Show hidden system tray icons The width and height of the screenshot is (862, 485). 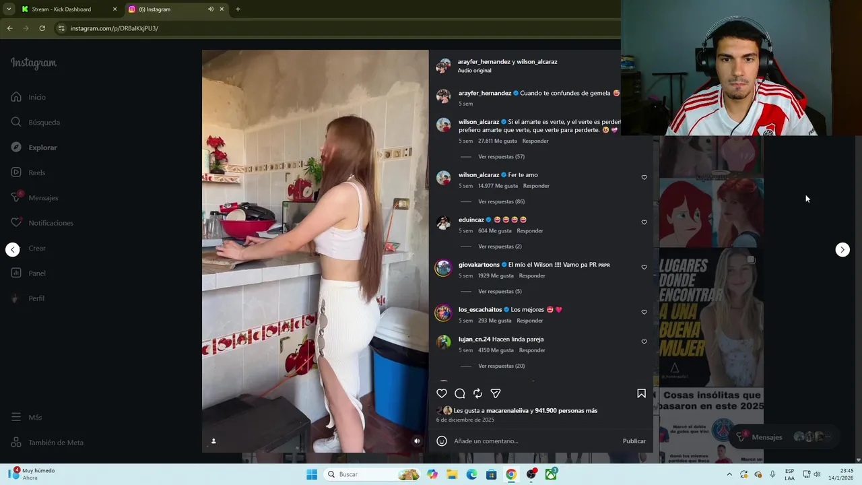[729, 474]
